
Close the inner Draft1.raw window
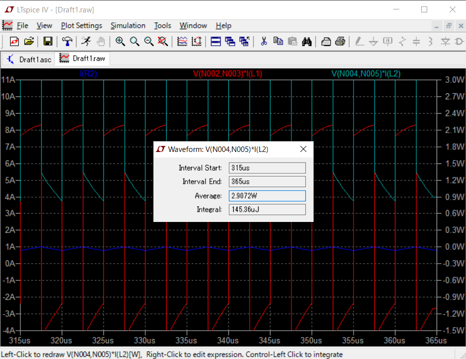click(461, 26)
